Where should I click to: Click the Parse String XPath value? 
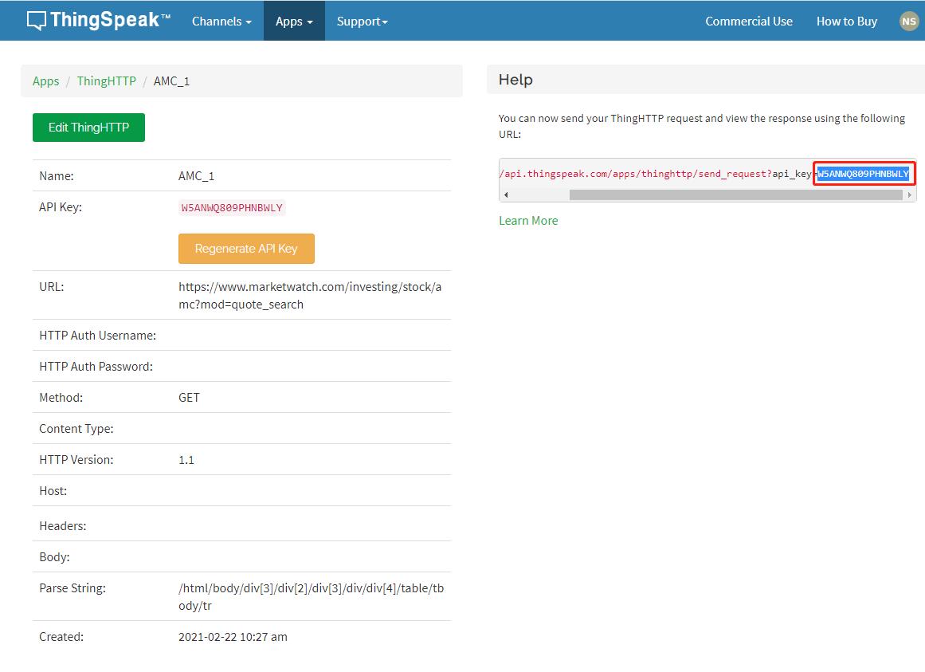coord(309,595)
